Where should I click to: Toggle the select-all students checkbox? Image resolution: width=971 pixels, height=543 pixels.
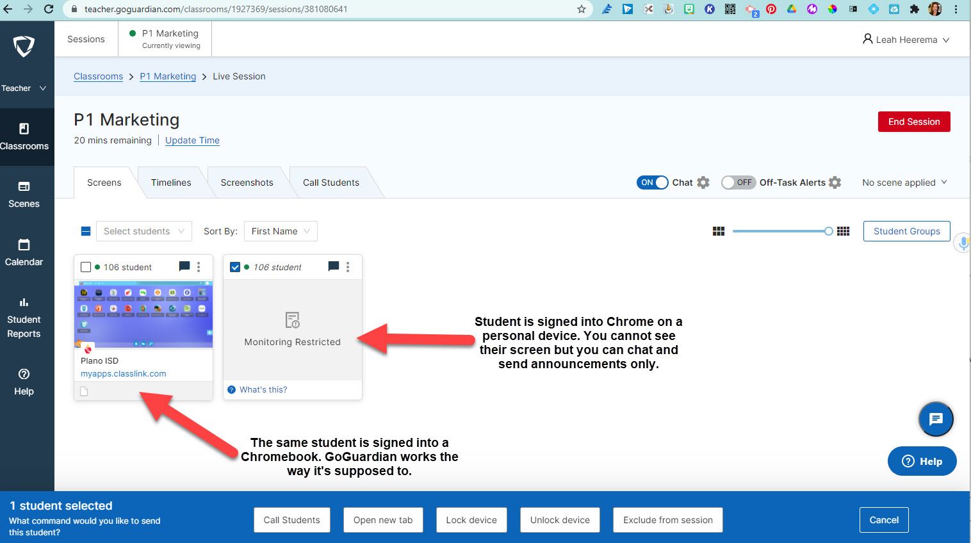(x=86, y=231)
